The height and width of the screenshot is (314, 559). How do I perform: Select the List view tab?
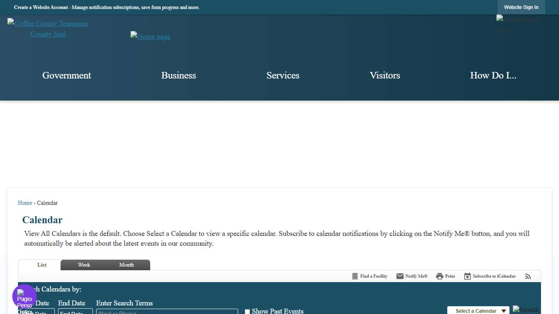(42, 265)
